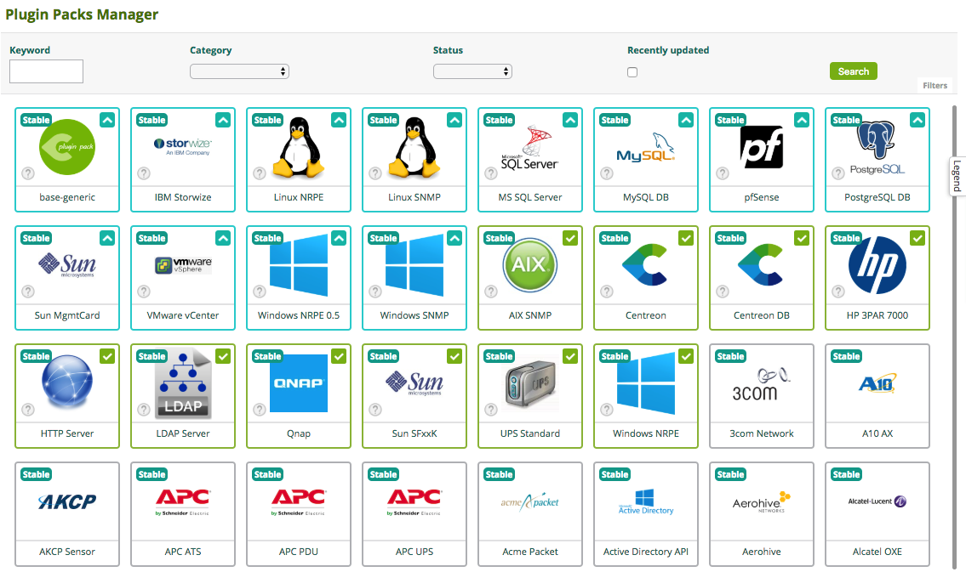This screenshot has width=966, height=572.
Task: Click the Search button
Action: [x=853, y=71]
